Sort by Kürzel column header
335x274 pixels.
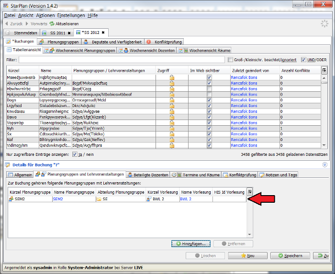[x=23, y=71]
